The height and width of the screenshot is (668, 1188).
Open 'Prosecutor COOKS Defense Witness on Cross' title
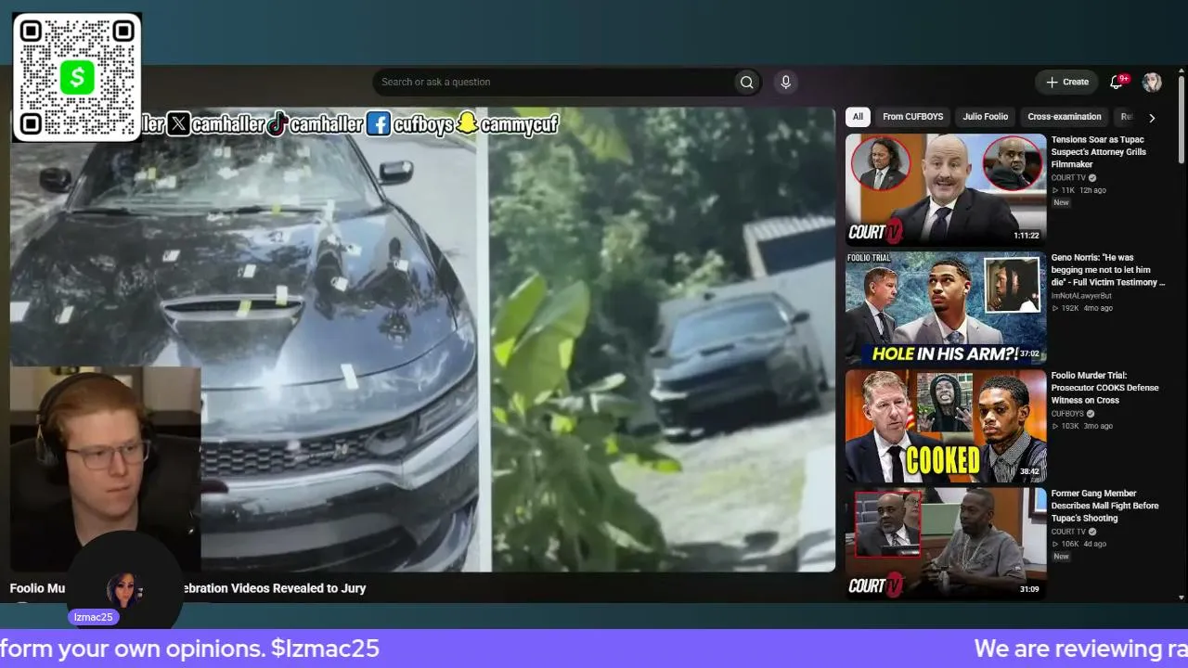click(x=1105, y=388)
